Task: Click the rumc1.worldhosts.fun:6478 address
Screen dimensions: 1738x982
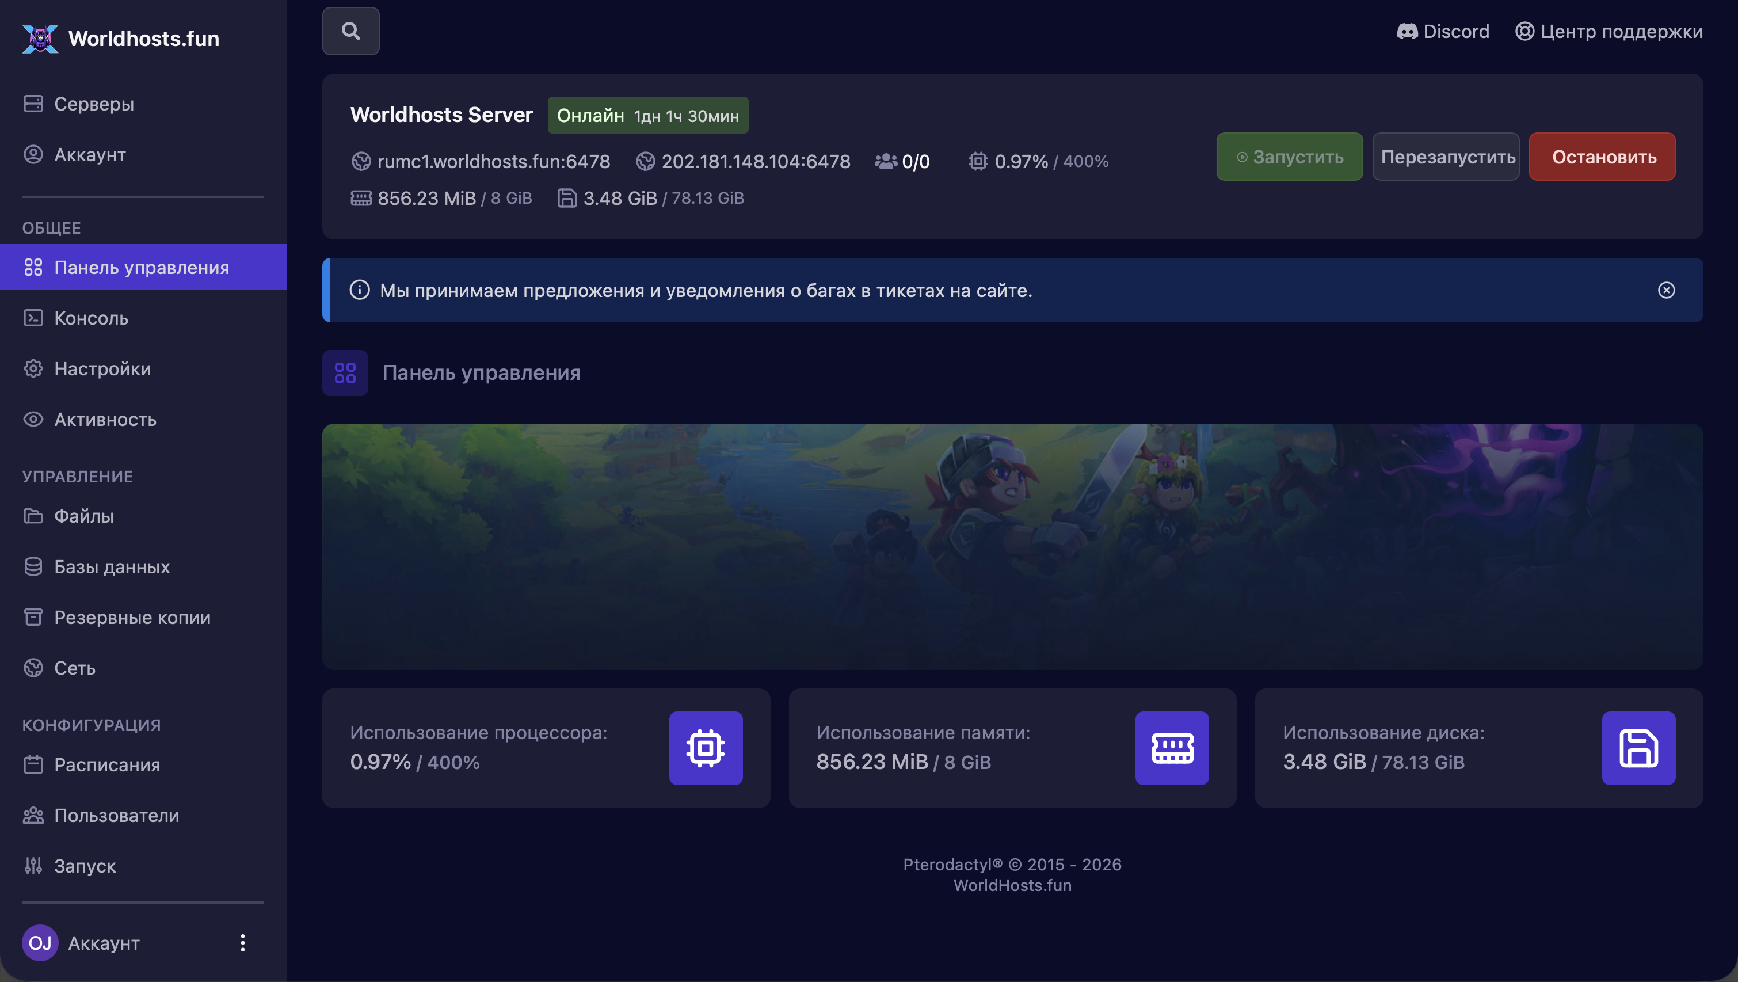Action: click(493, 161)
